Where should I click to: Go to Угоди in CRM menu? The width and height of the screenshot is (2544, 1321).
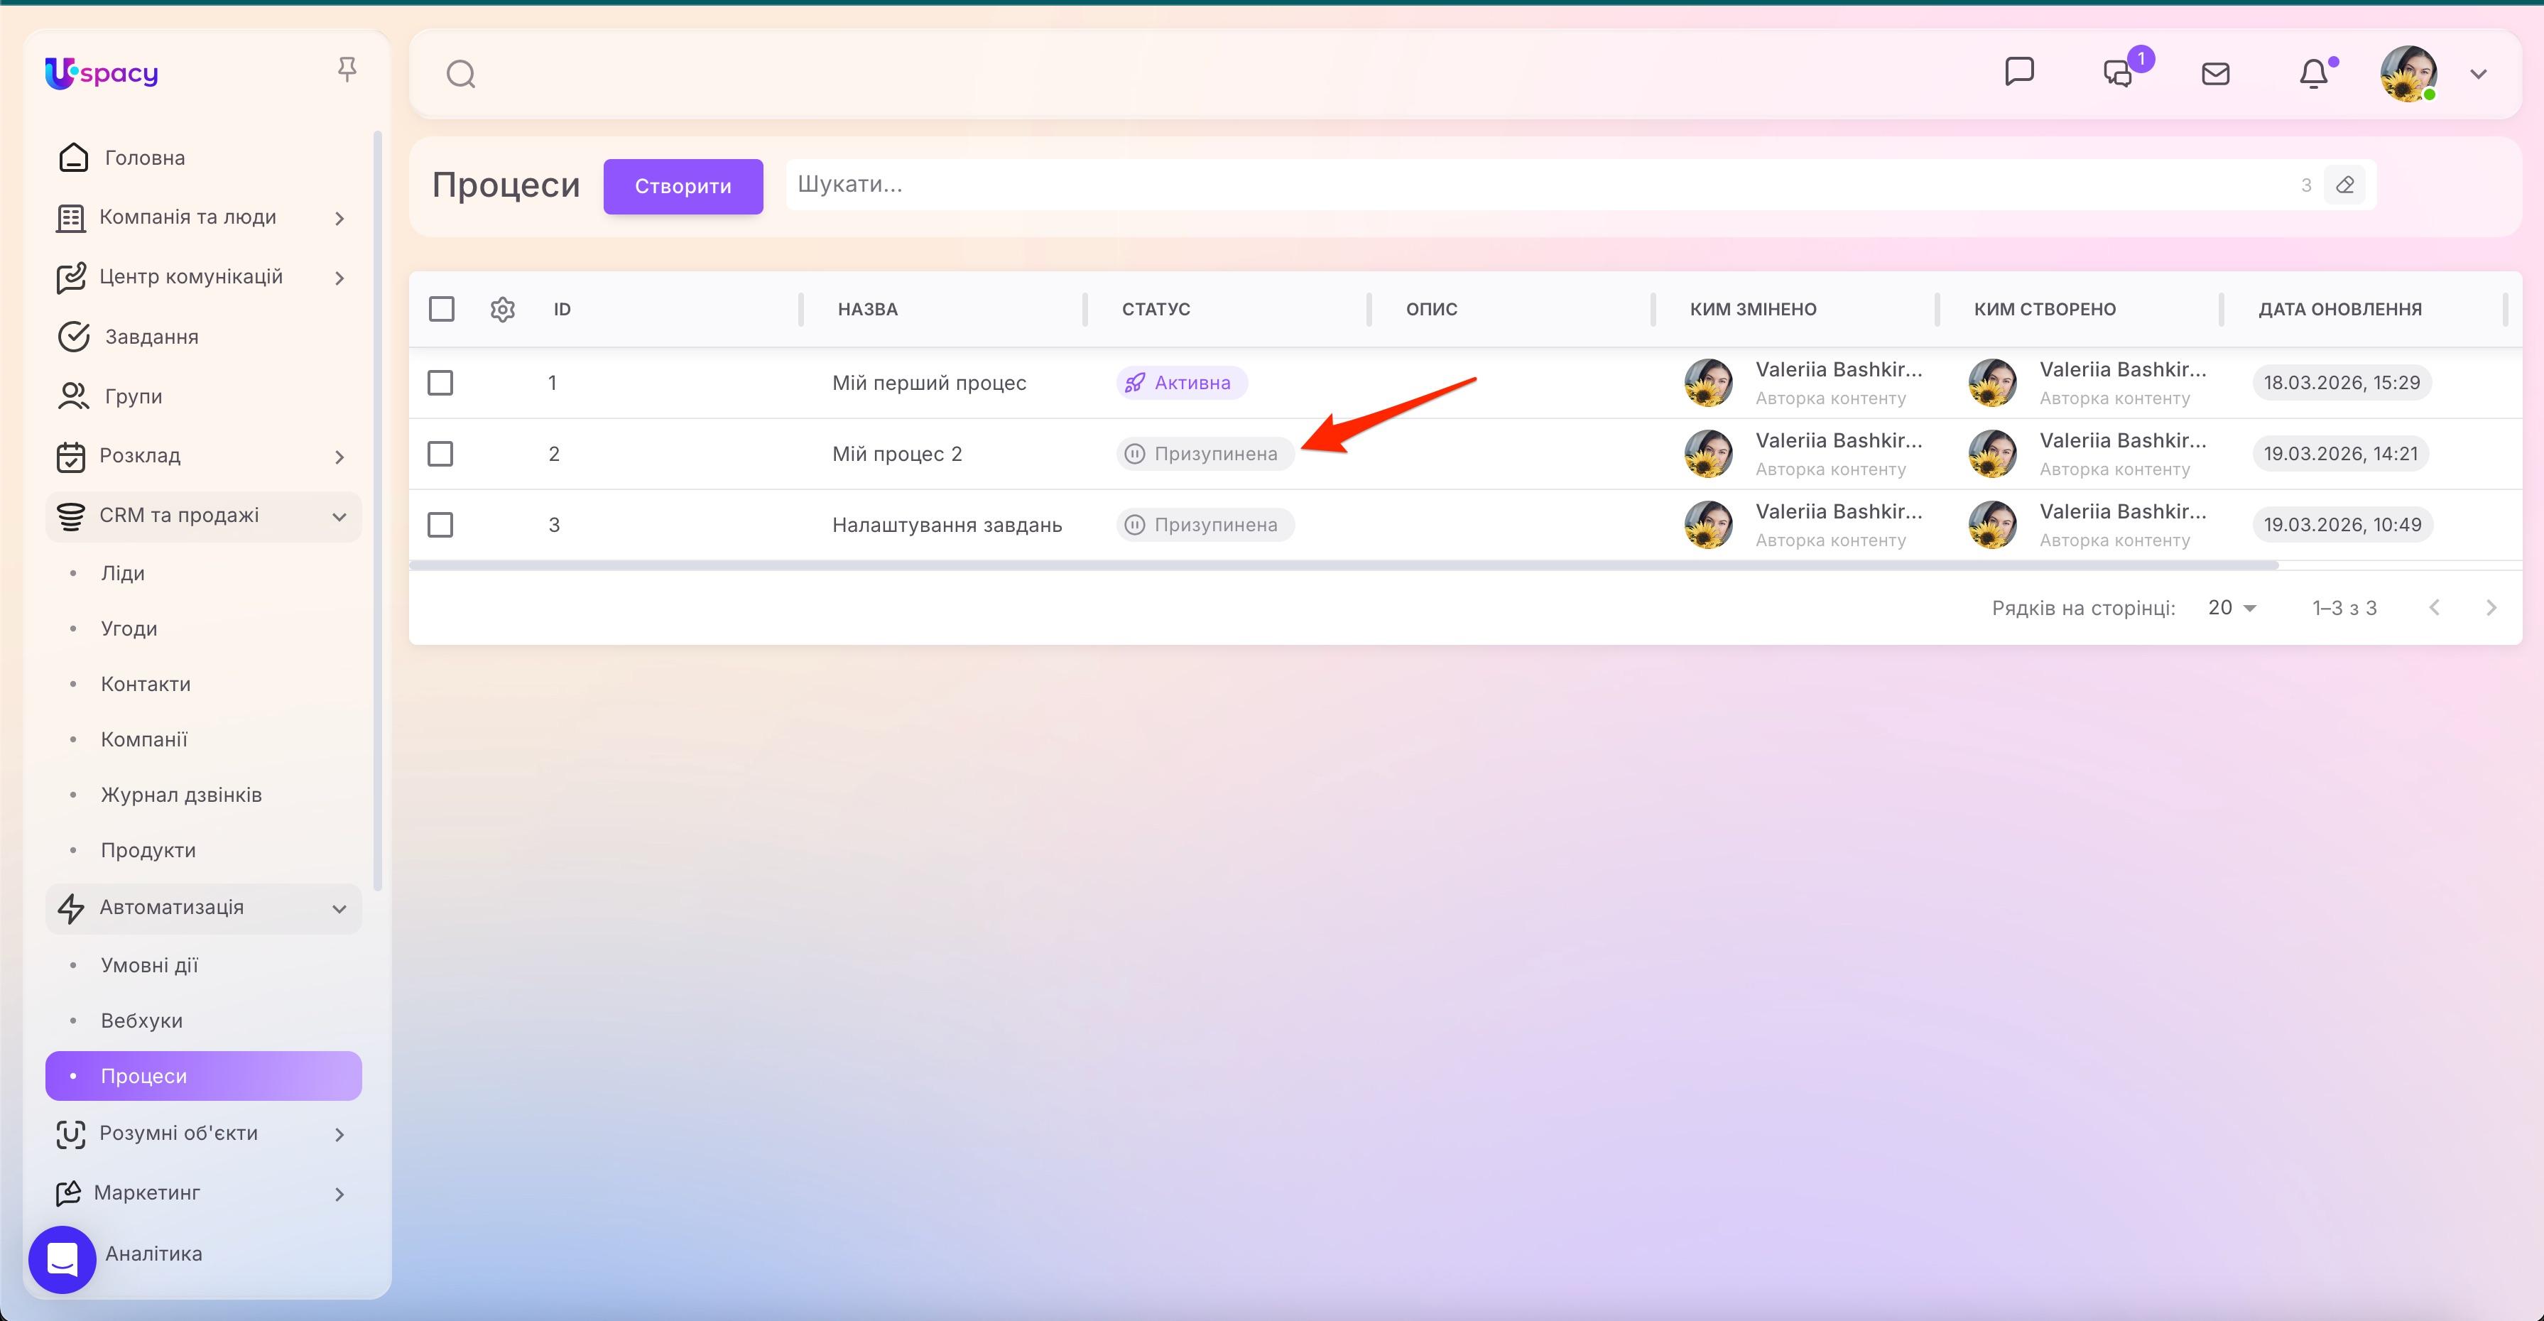(x=129, y=629)
